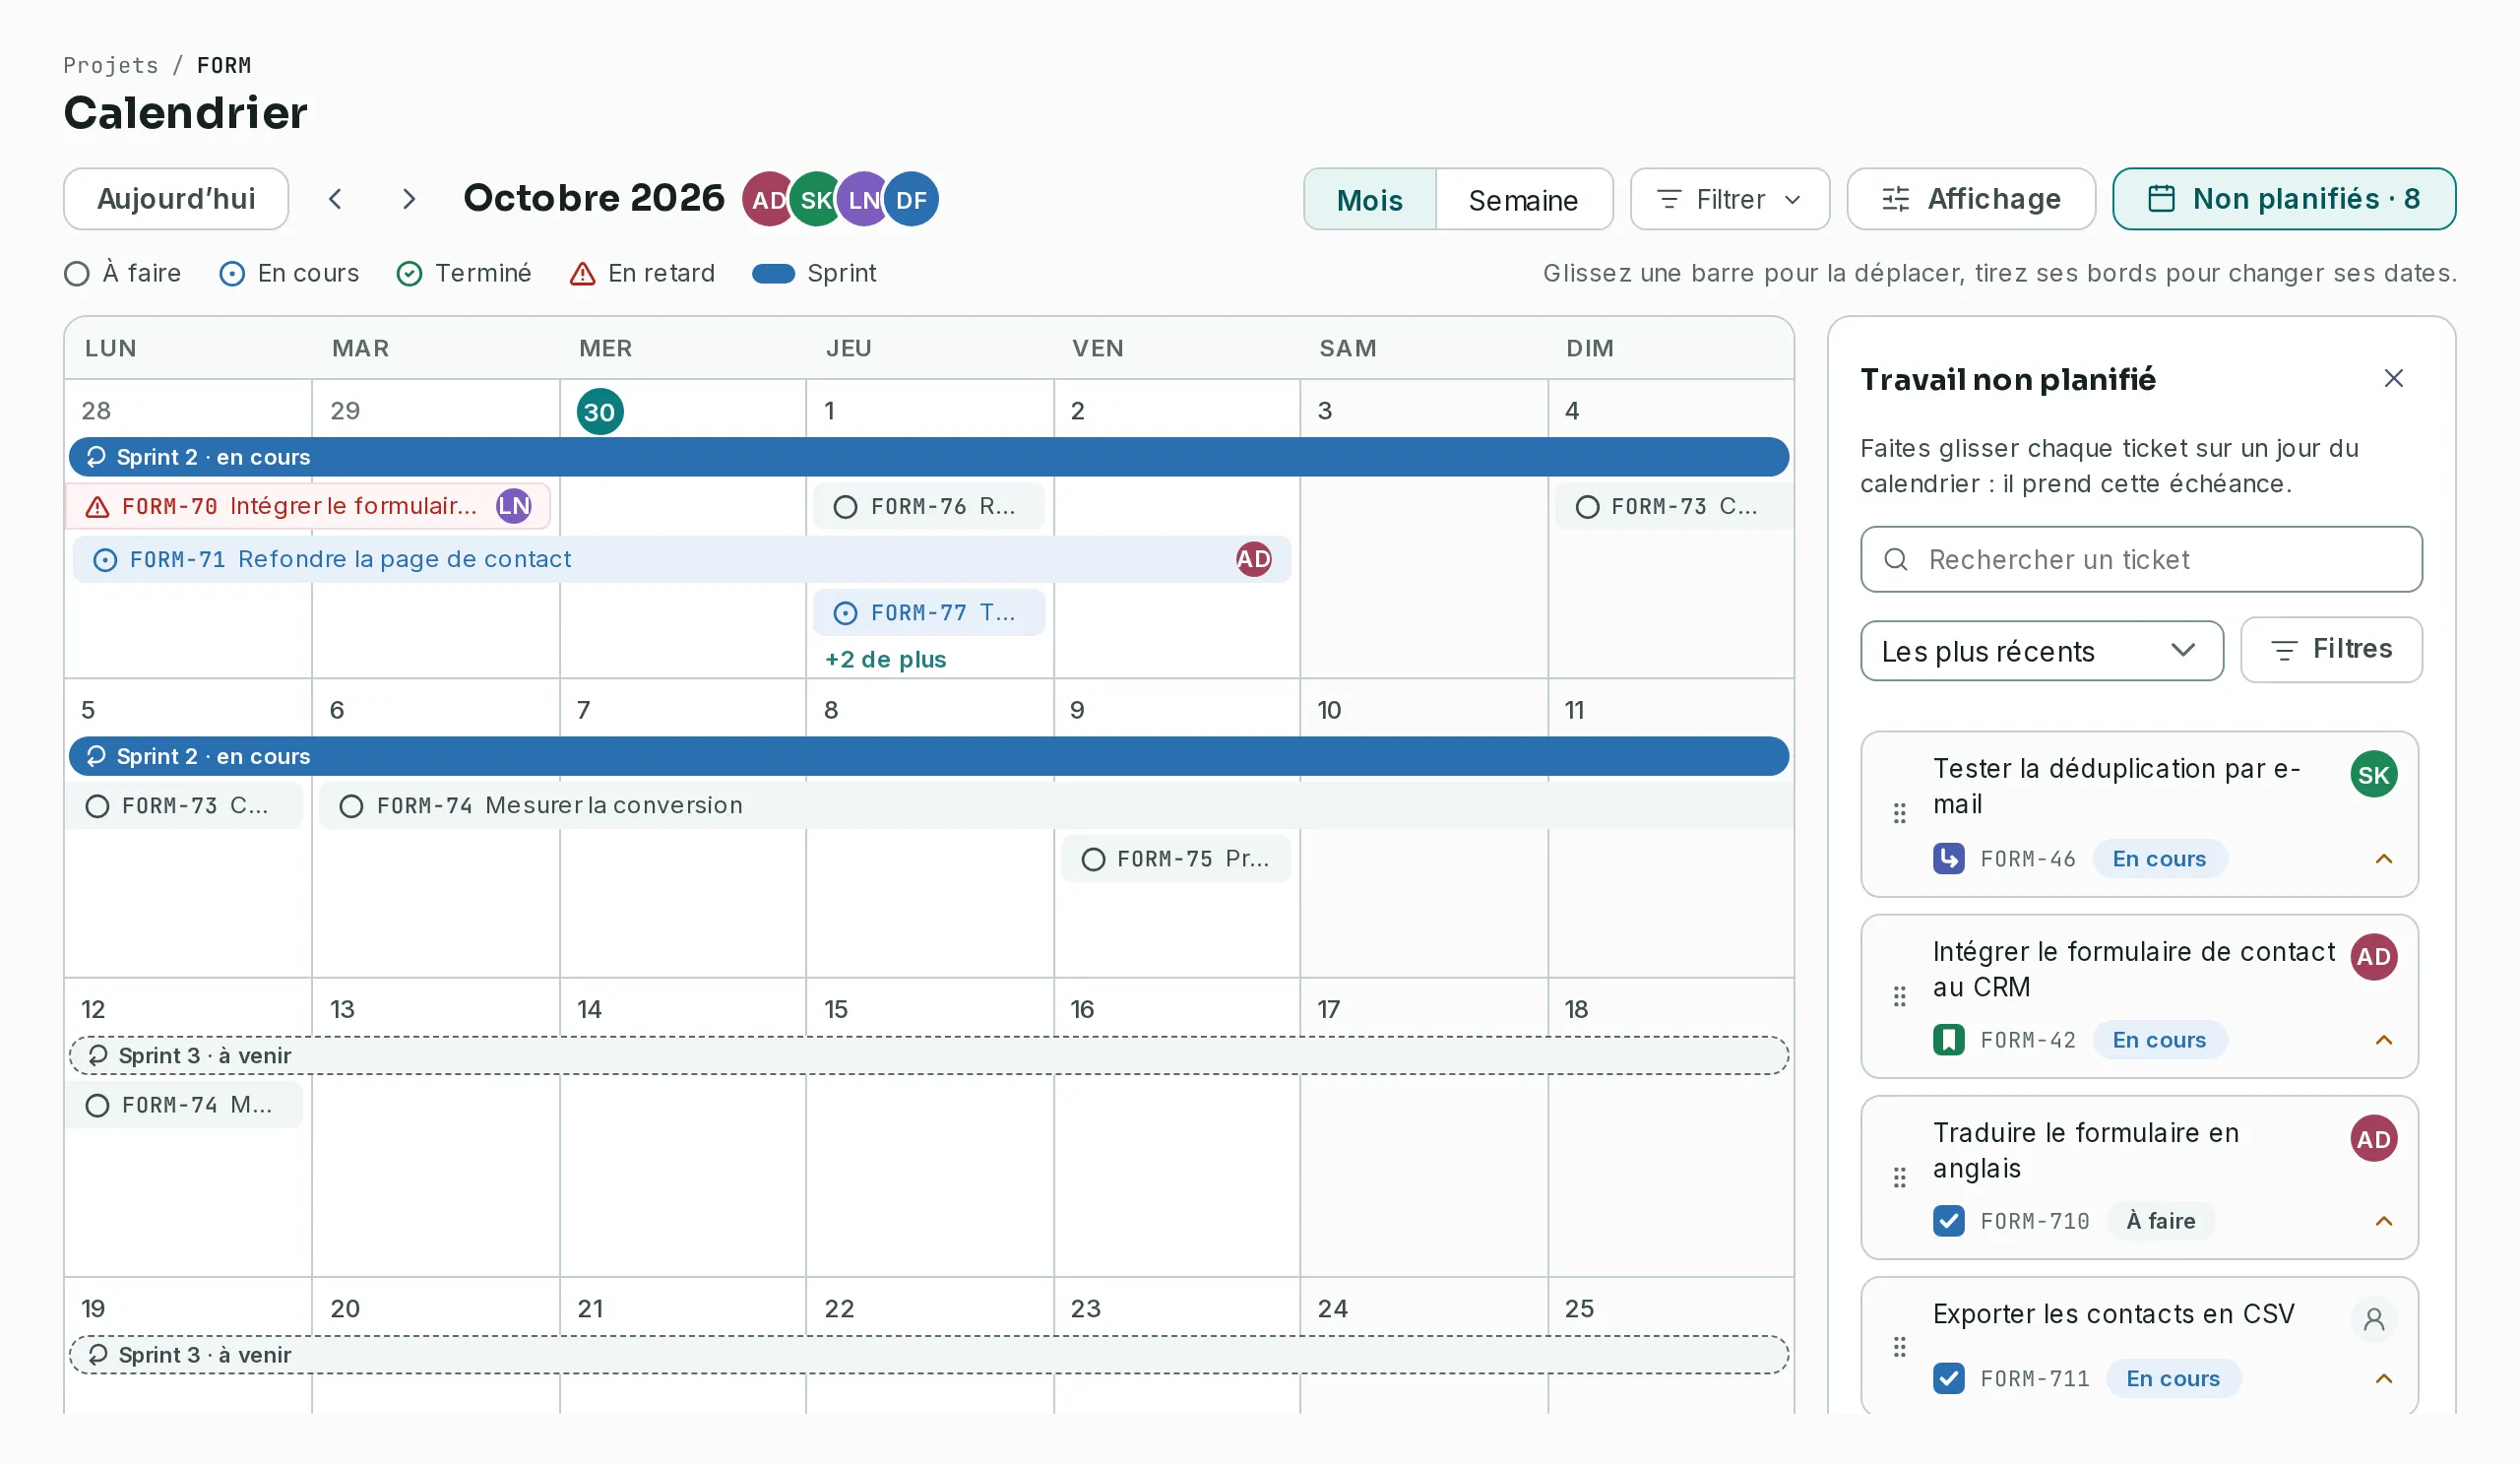Viewport: 2520px width, 1465px height.
Task: Collapse the FORM-711 card chevron
Action: coord(2384,1379)
